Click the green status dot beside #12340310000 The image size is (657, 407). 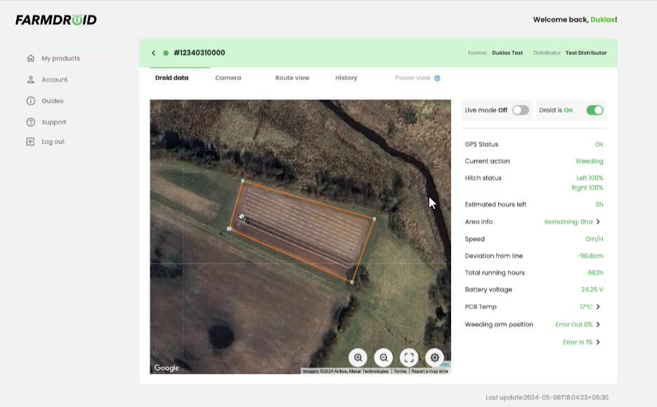[x=167, y=53]
